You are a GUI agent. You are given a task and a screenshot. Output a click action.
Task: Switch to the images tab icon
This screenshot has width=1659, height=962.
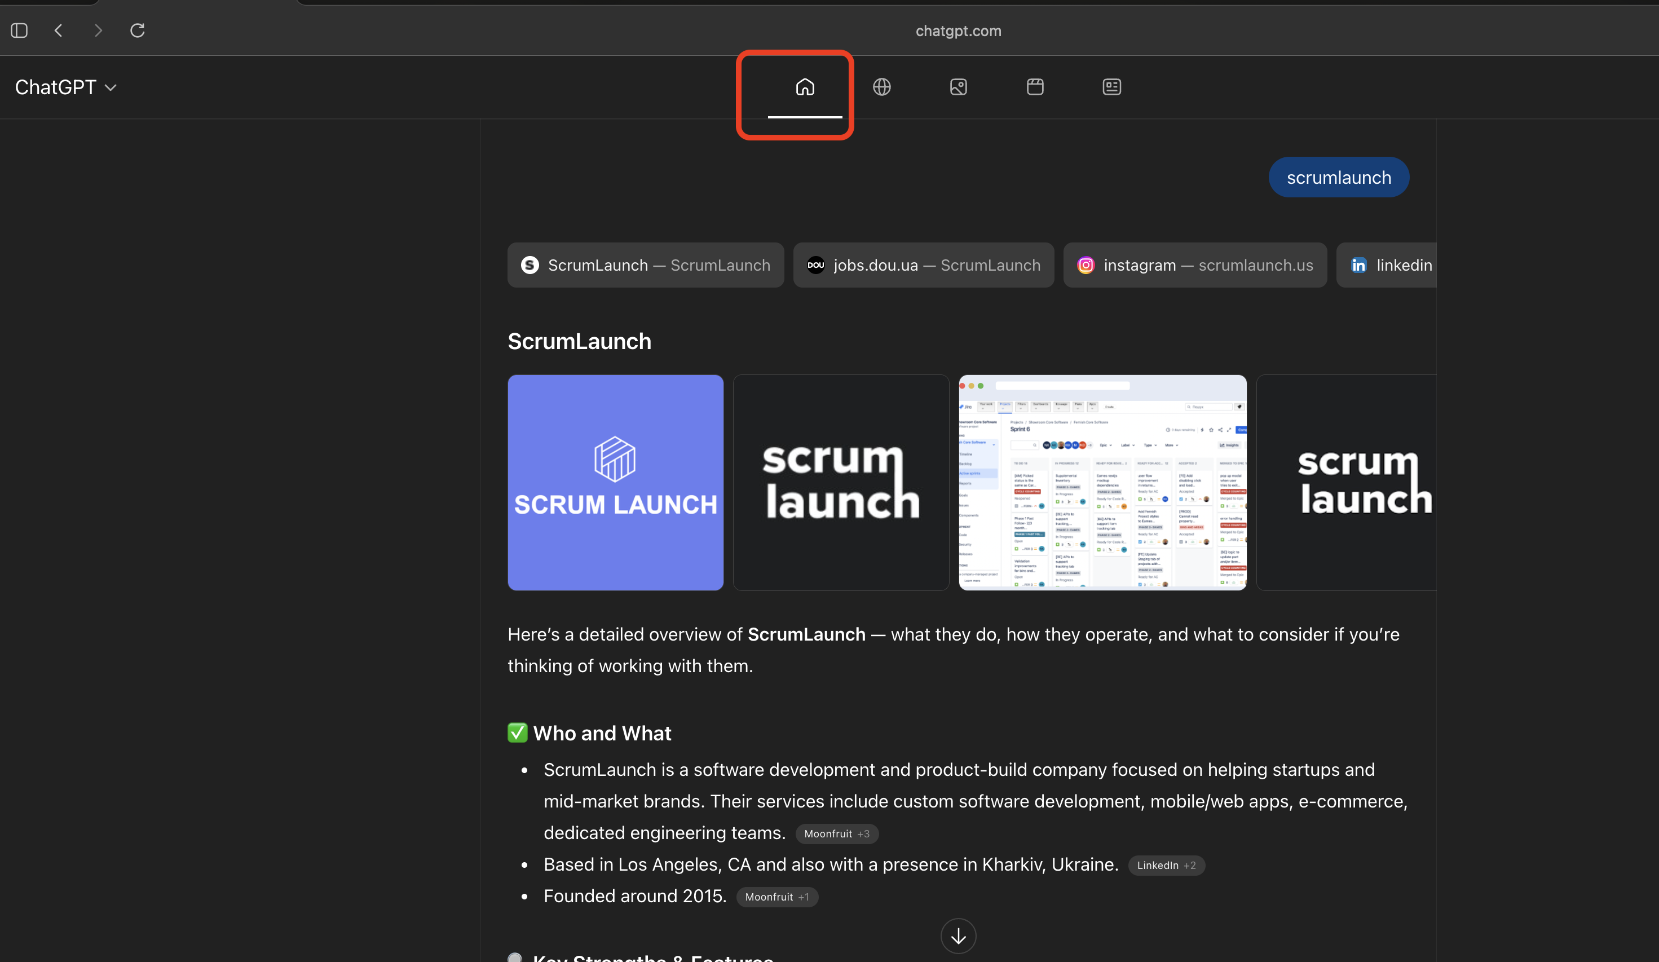coord(958,87)
